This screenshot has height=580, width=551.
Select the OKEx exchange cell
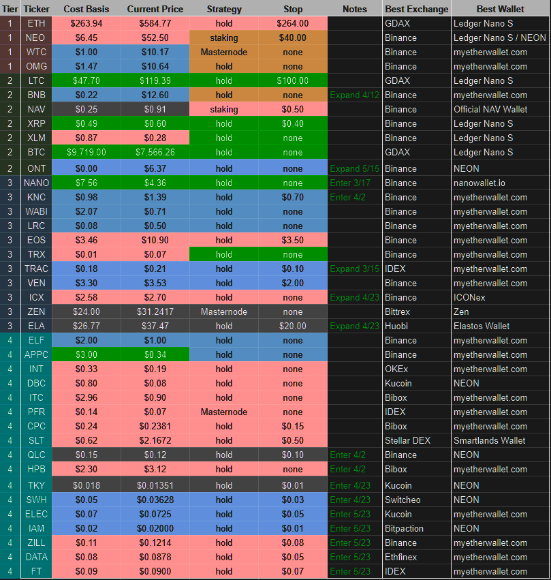point(416,369)
